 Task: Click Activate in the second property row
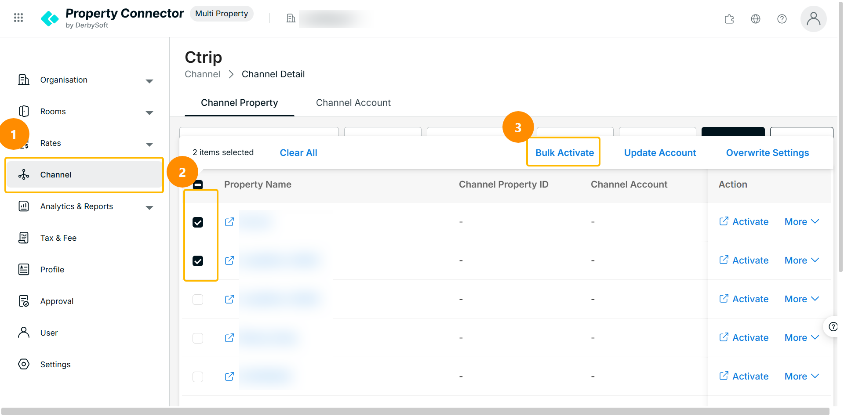click(744, 260)
